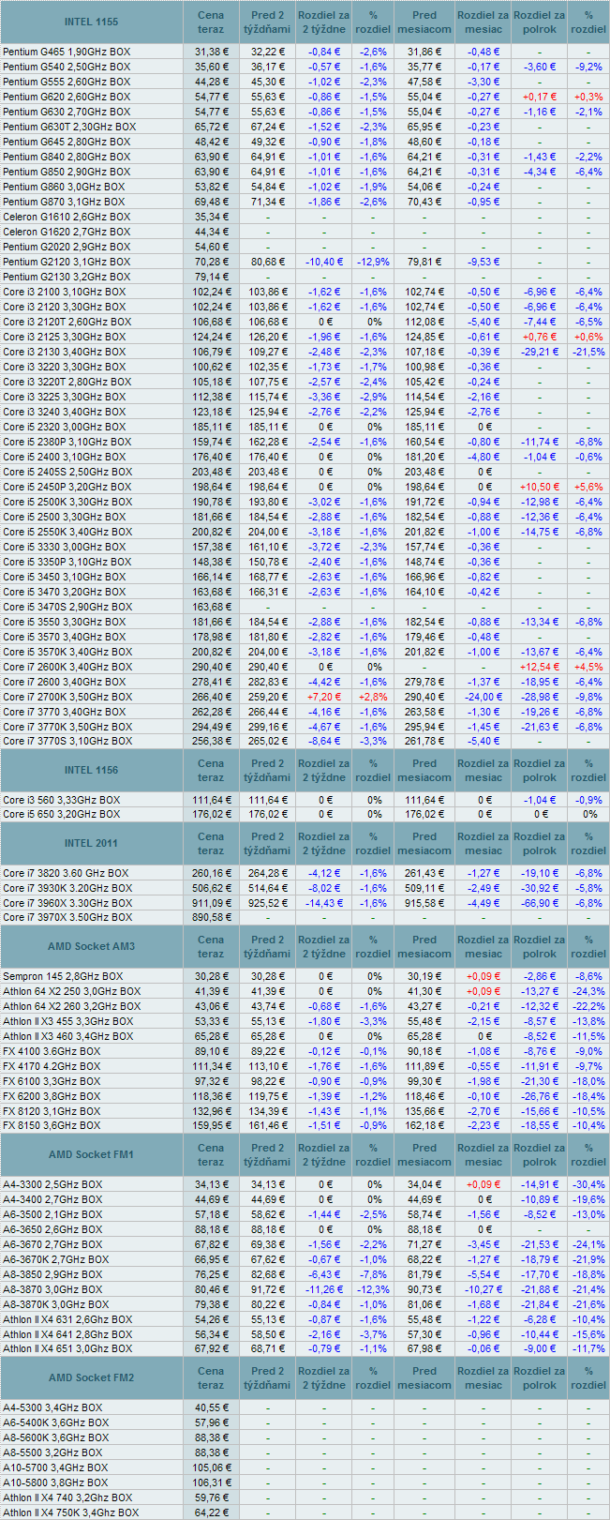
Task: Select the "AMD Socket AM3" section header
Action: point(92,946)
